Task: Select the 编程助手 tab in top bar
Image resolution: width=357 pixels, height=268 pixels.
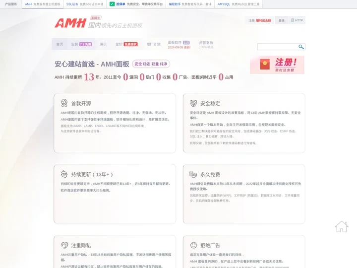Action: [x=190, y=4]
